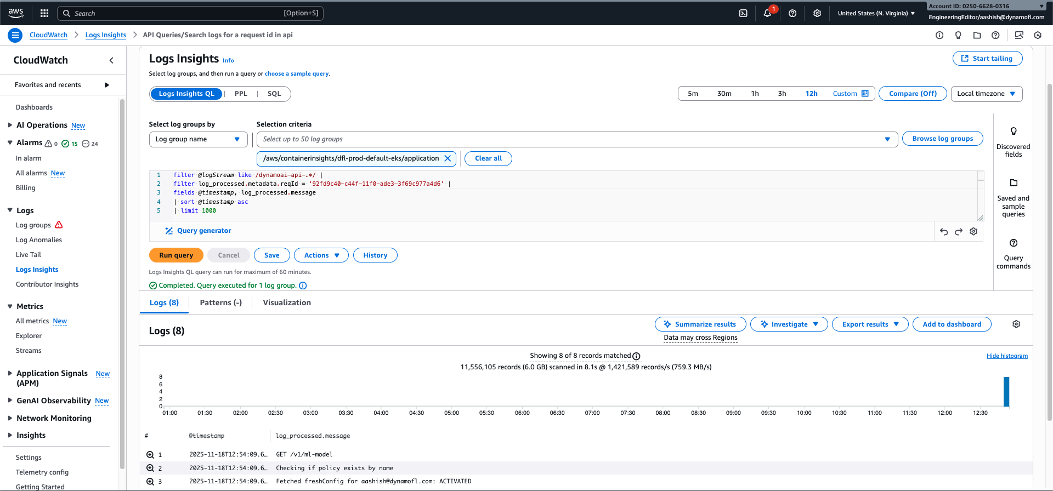This screenshot has height=491, width=1053.
Task: Click the custom time range calendar icon
Action: (865, 94)
